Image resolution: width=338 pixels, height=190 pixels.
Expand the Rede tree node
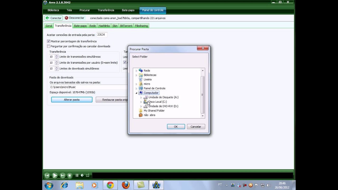tap(137, 71)
